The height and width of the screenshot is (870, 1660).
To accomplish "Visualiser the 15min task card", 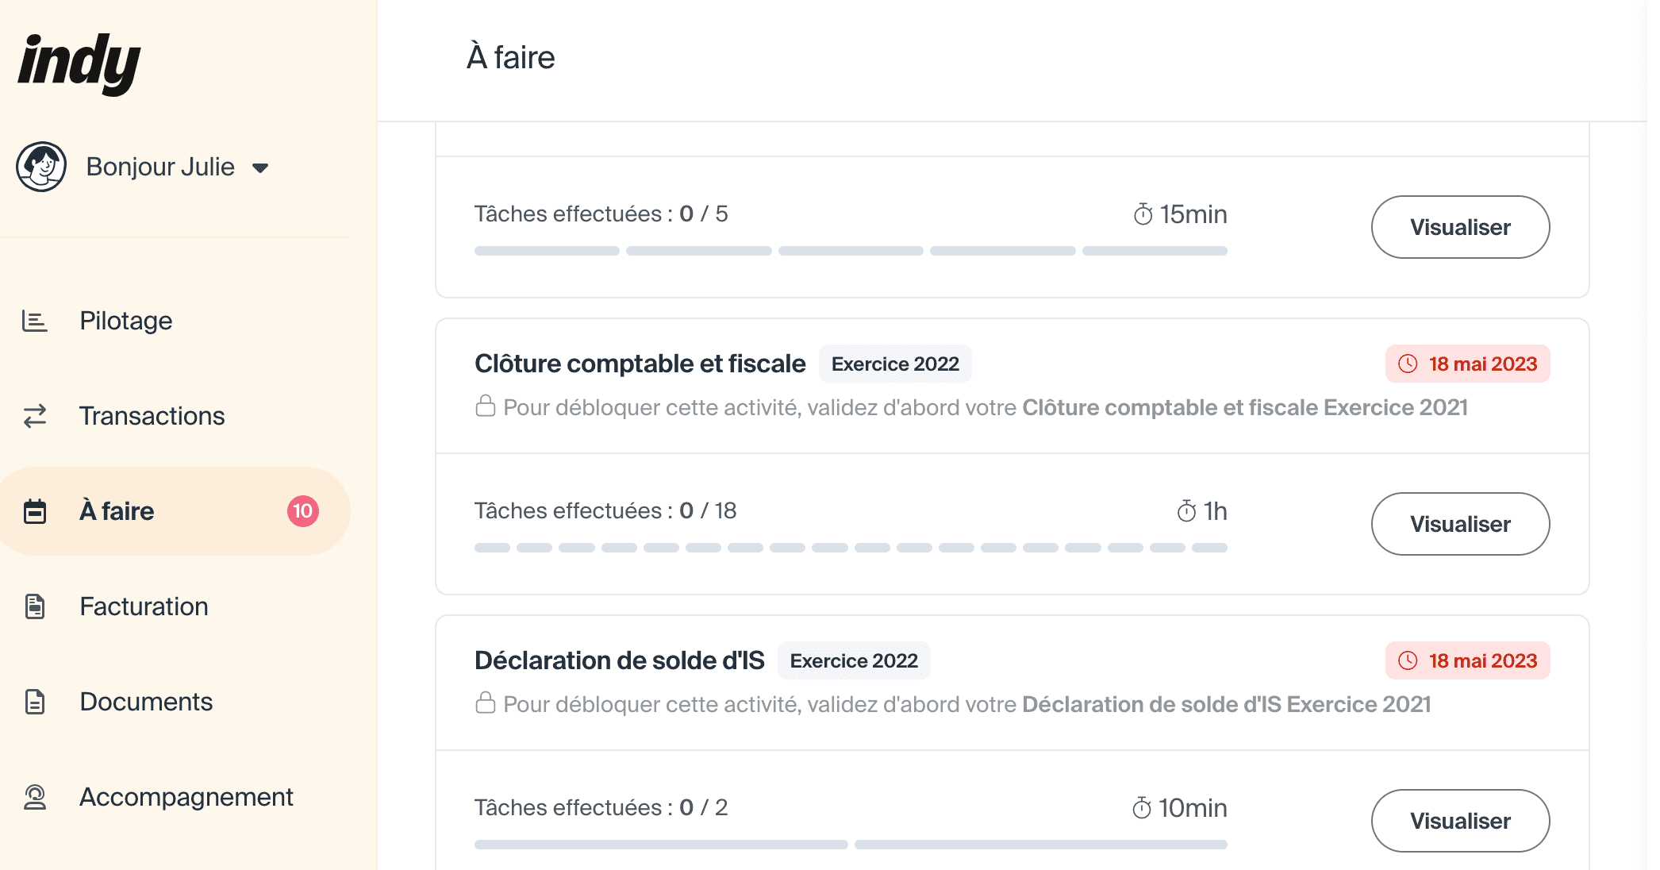I will coord(1460,227).
